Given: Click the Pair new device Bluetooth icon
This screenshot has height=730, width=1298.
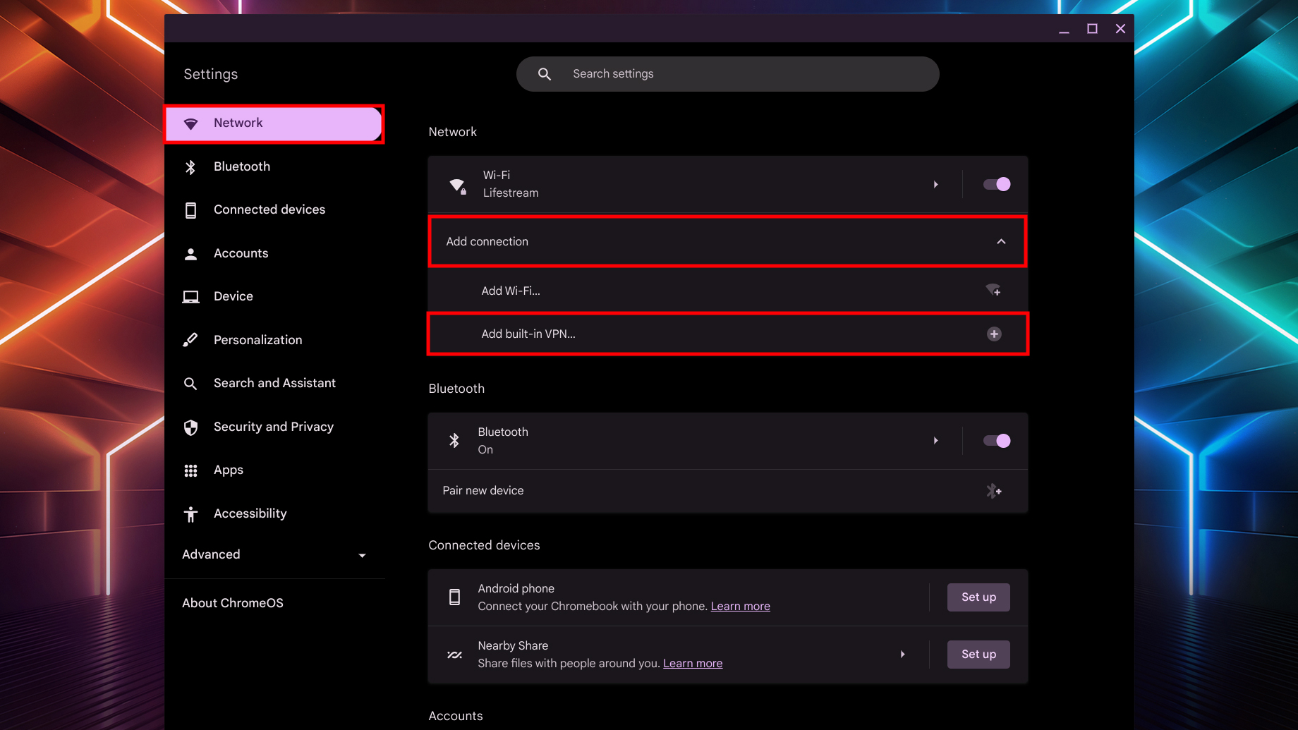Looking at the screenshot, I should pos(993,491).
